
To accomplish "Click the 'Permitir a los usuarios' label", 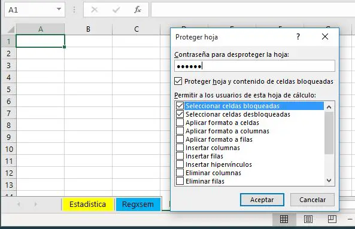I will pos(245,95).
